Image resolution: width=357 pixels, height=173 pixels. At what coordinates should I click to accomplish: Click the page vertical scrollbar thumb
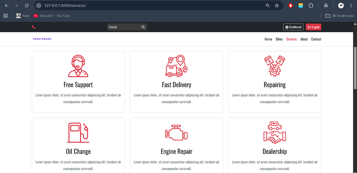pyautogui.click(x=355, y=68)
